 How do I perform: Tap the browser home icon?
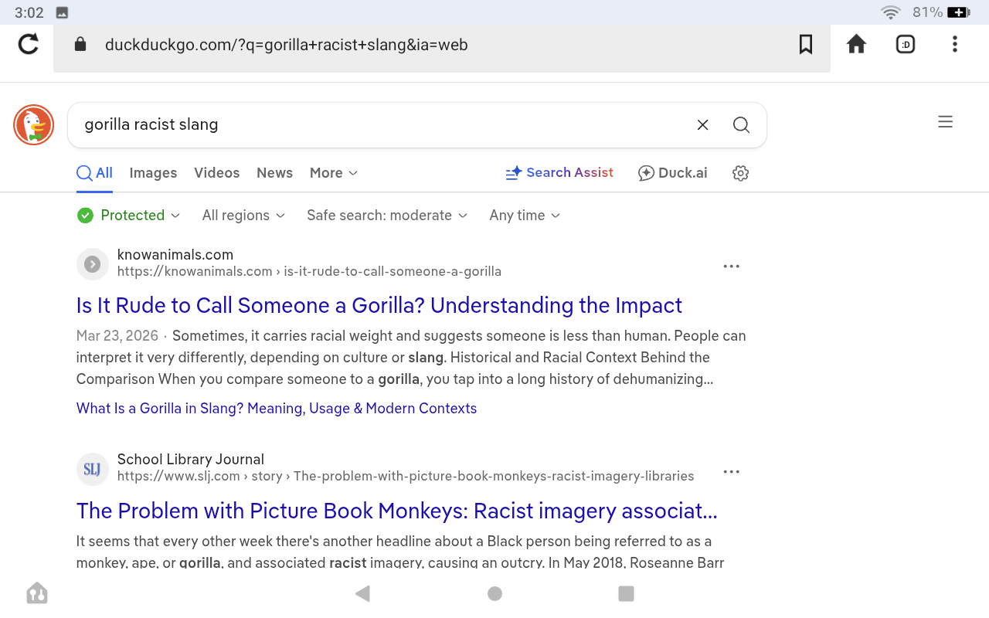pos(856,45)
